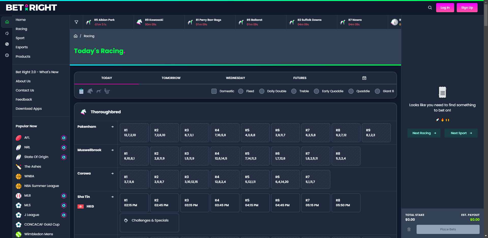Viewport: 488px width, 238px height.
Task: Select the Daily Double radio option
Action: click(262, 91)
